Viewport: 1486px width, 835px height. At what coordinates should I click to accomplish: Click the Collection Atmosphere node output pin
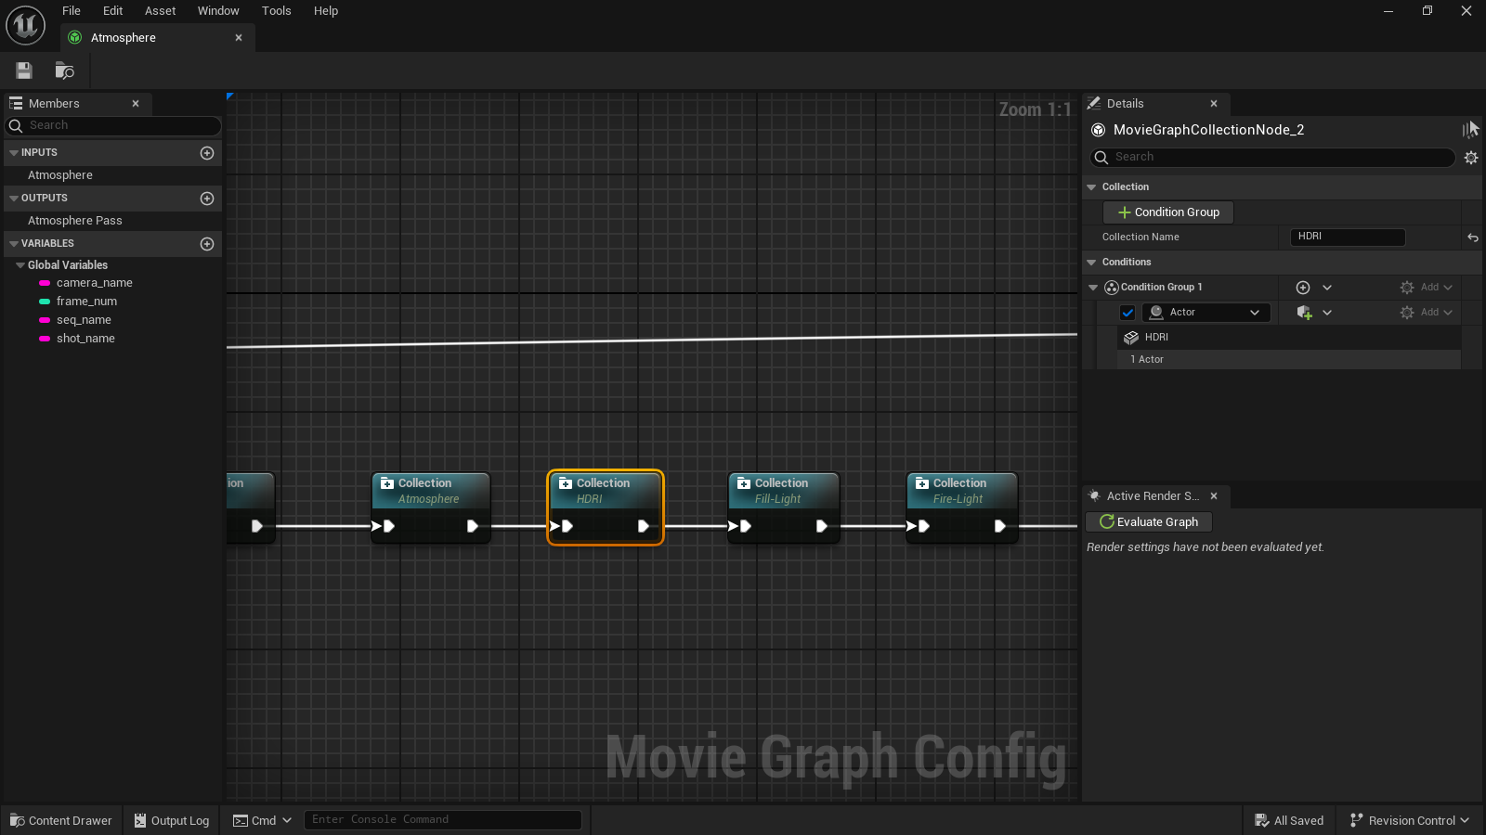click(472, 526)
